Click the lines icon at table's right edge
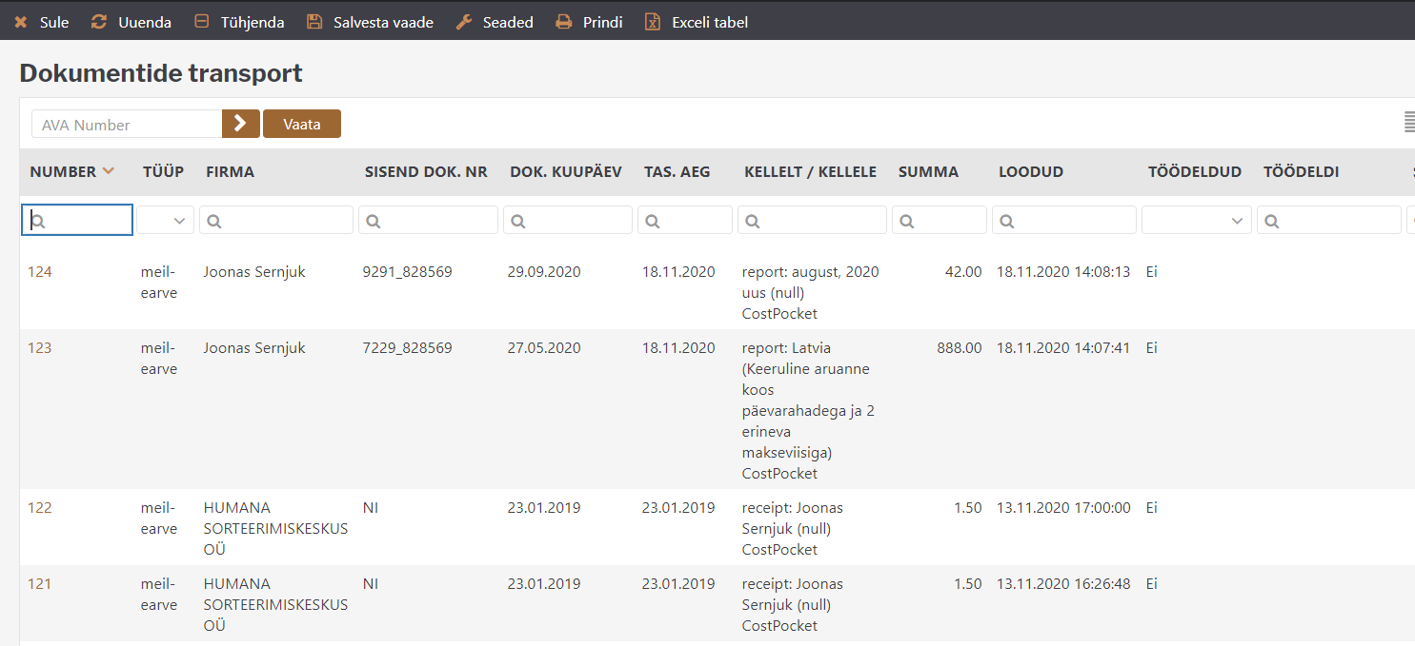Screen dimensions: 1415x646 [x=1409, y=122]
